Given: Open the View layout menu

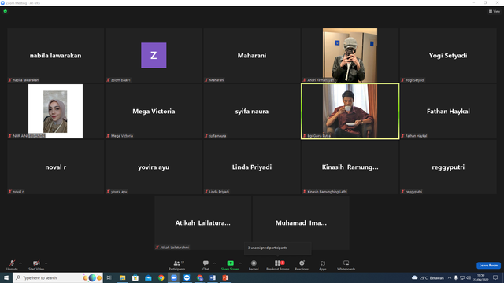Looking at the screenshot, I should (495, 11).
